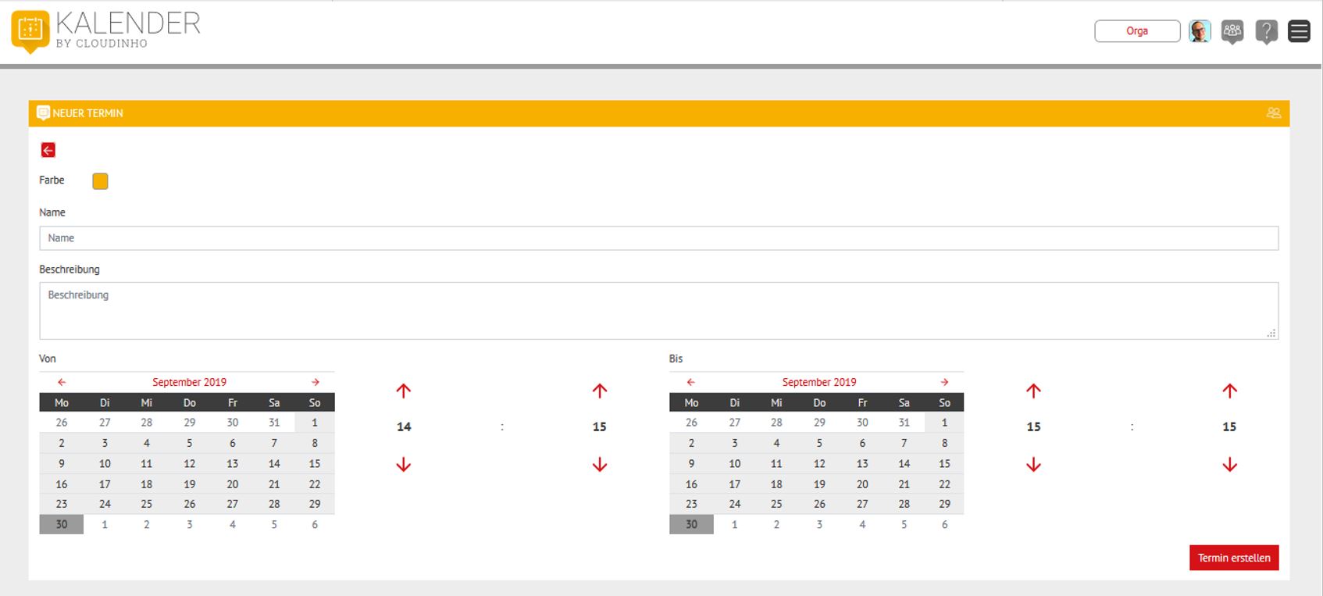Select September 20 in Von calendar
The image size is (1323, 596).
(232, 484)
